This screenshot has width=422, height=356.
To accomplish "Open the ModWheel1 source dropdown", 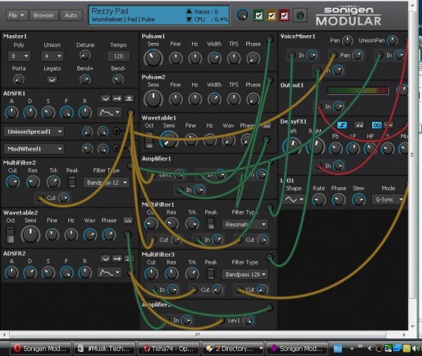I will pyautogui.click(x=34, y=149).
